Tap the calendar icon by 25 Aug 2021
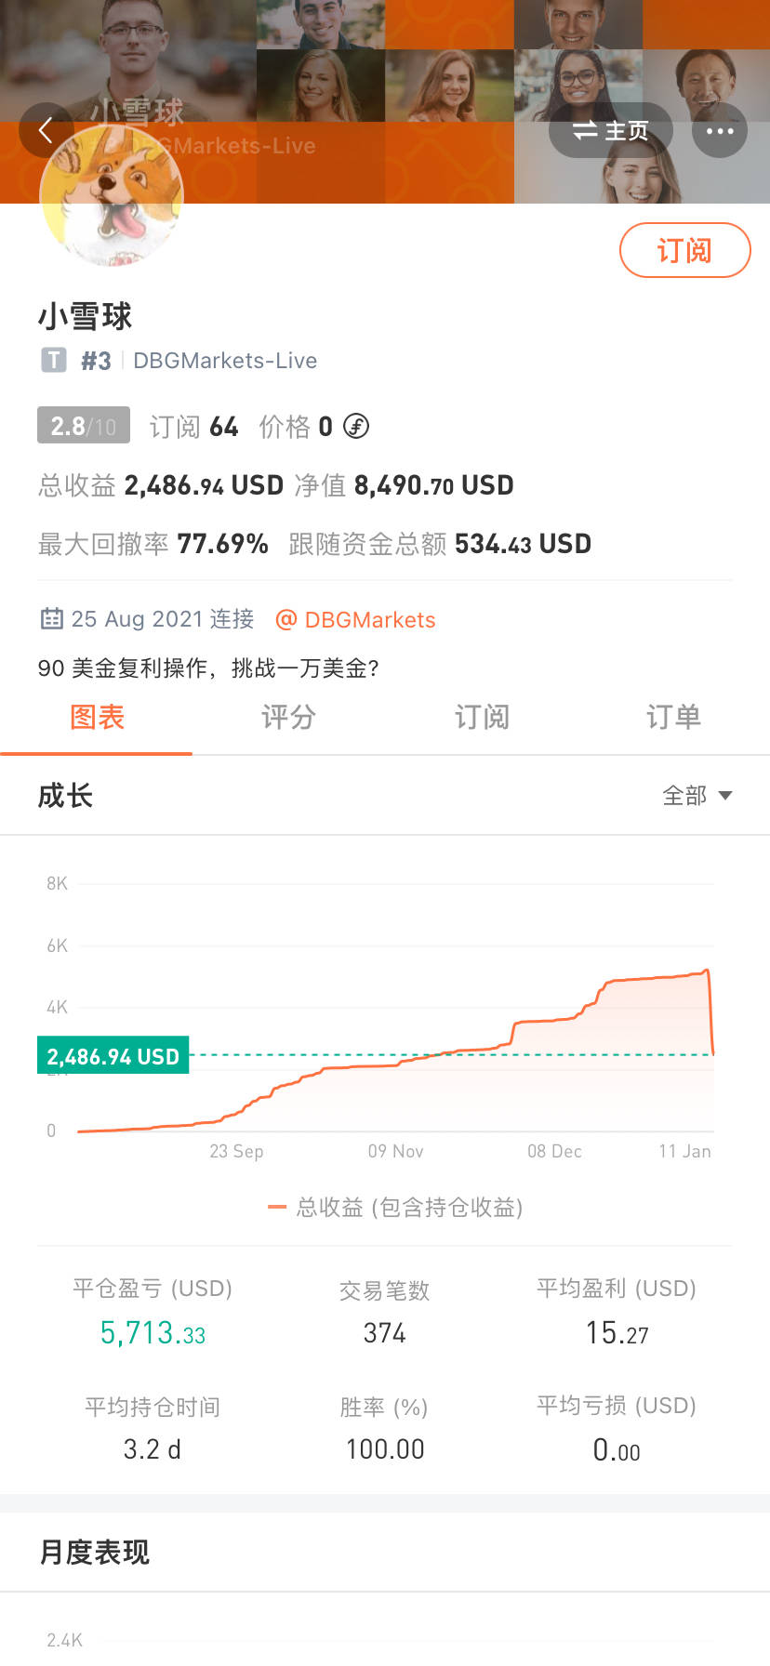The width and height of the screenshot is (770, 1666). coord(52,618)
